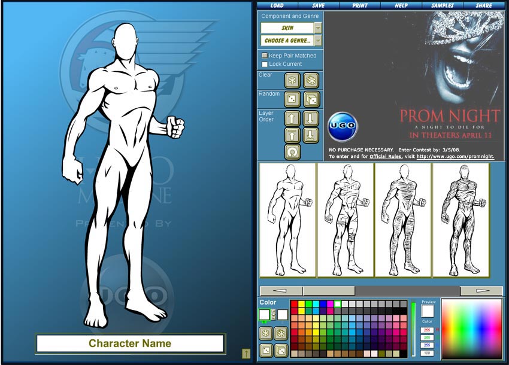The image size is (509, 365).
Task: Randomize current item with the single die button
Action: (292, 99)
